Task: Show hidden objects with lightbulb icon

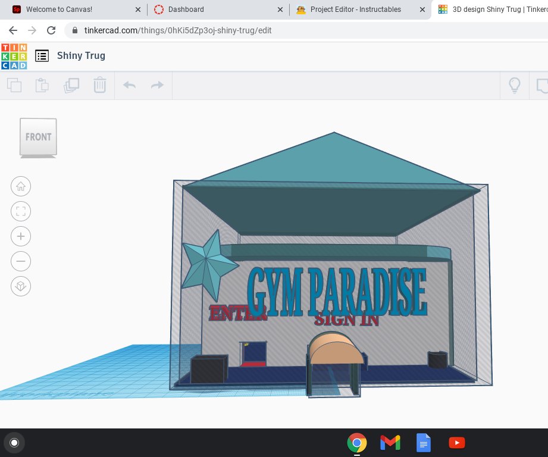Action: pos(514,85)
